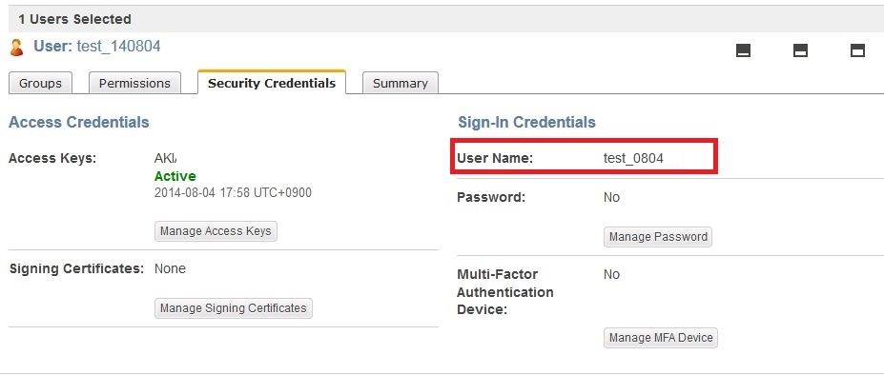Click the Access Credentials section heading

pyautogui.click(x=79, y=122)
